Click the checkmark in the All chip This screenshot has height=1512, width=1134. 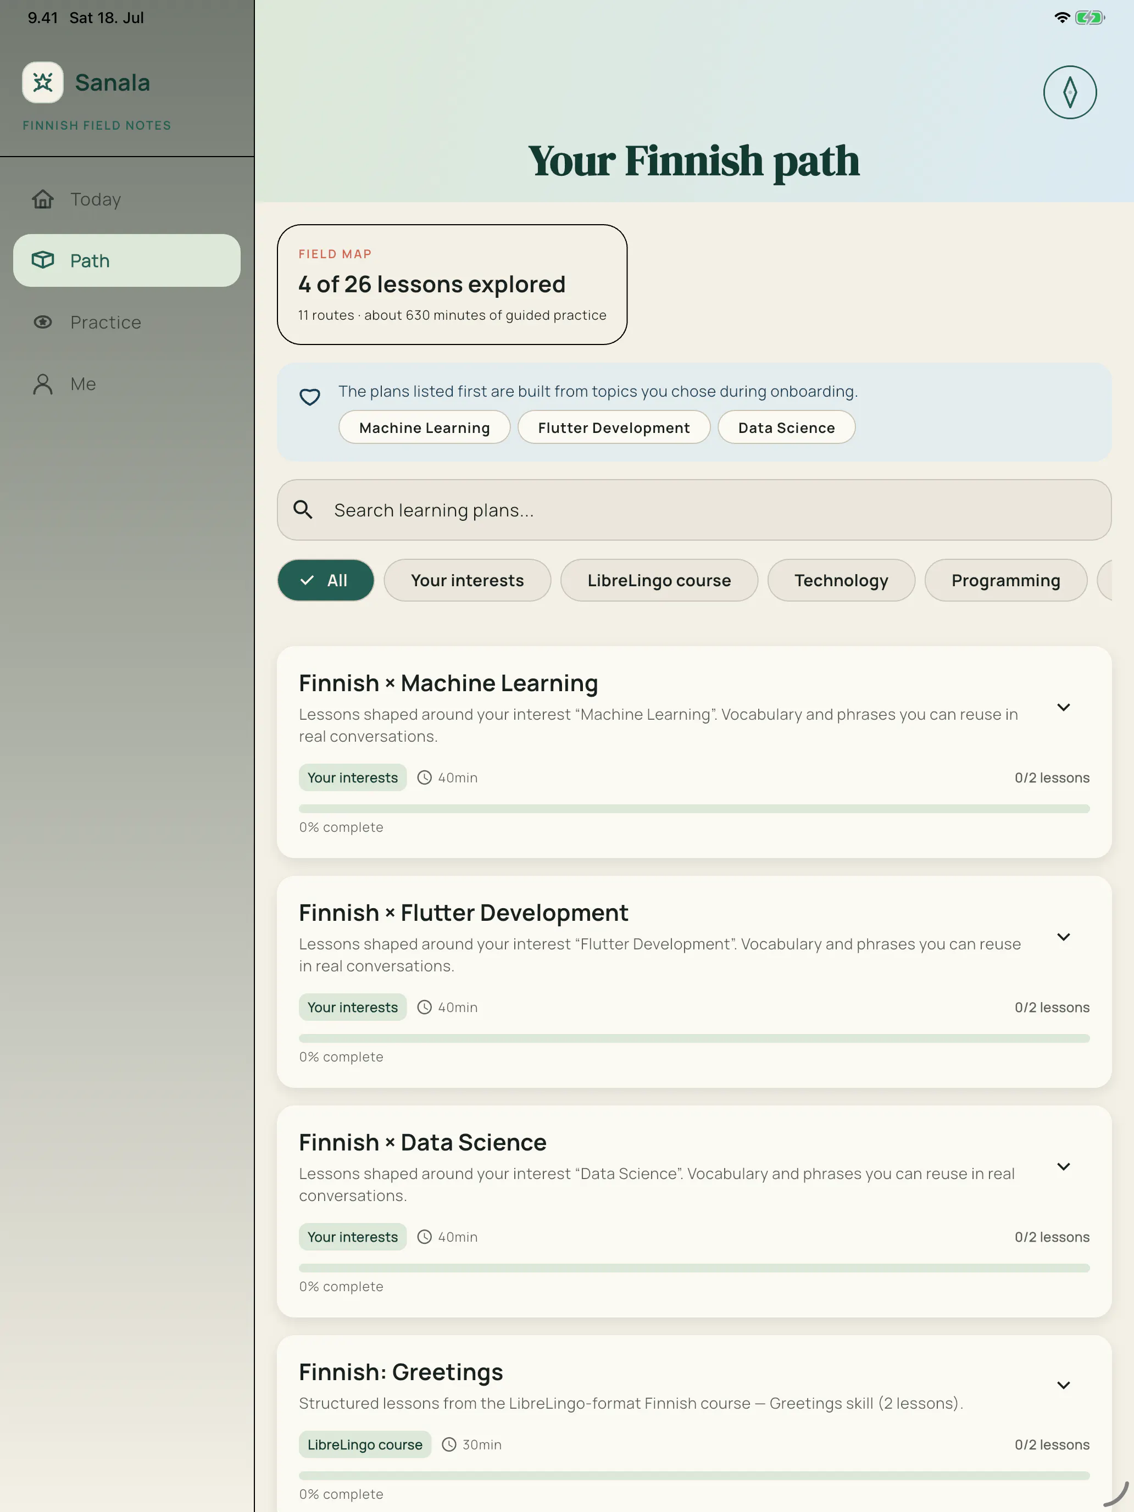coord(307,580)
